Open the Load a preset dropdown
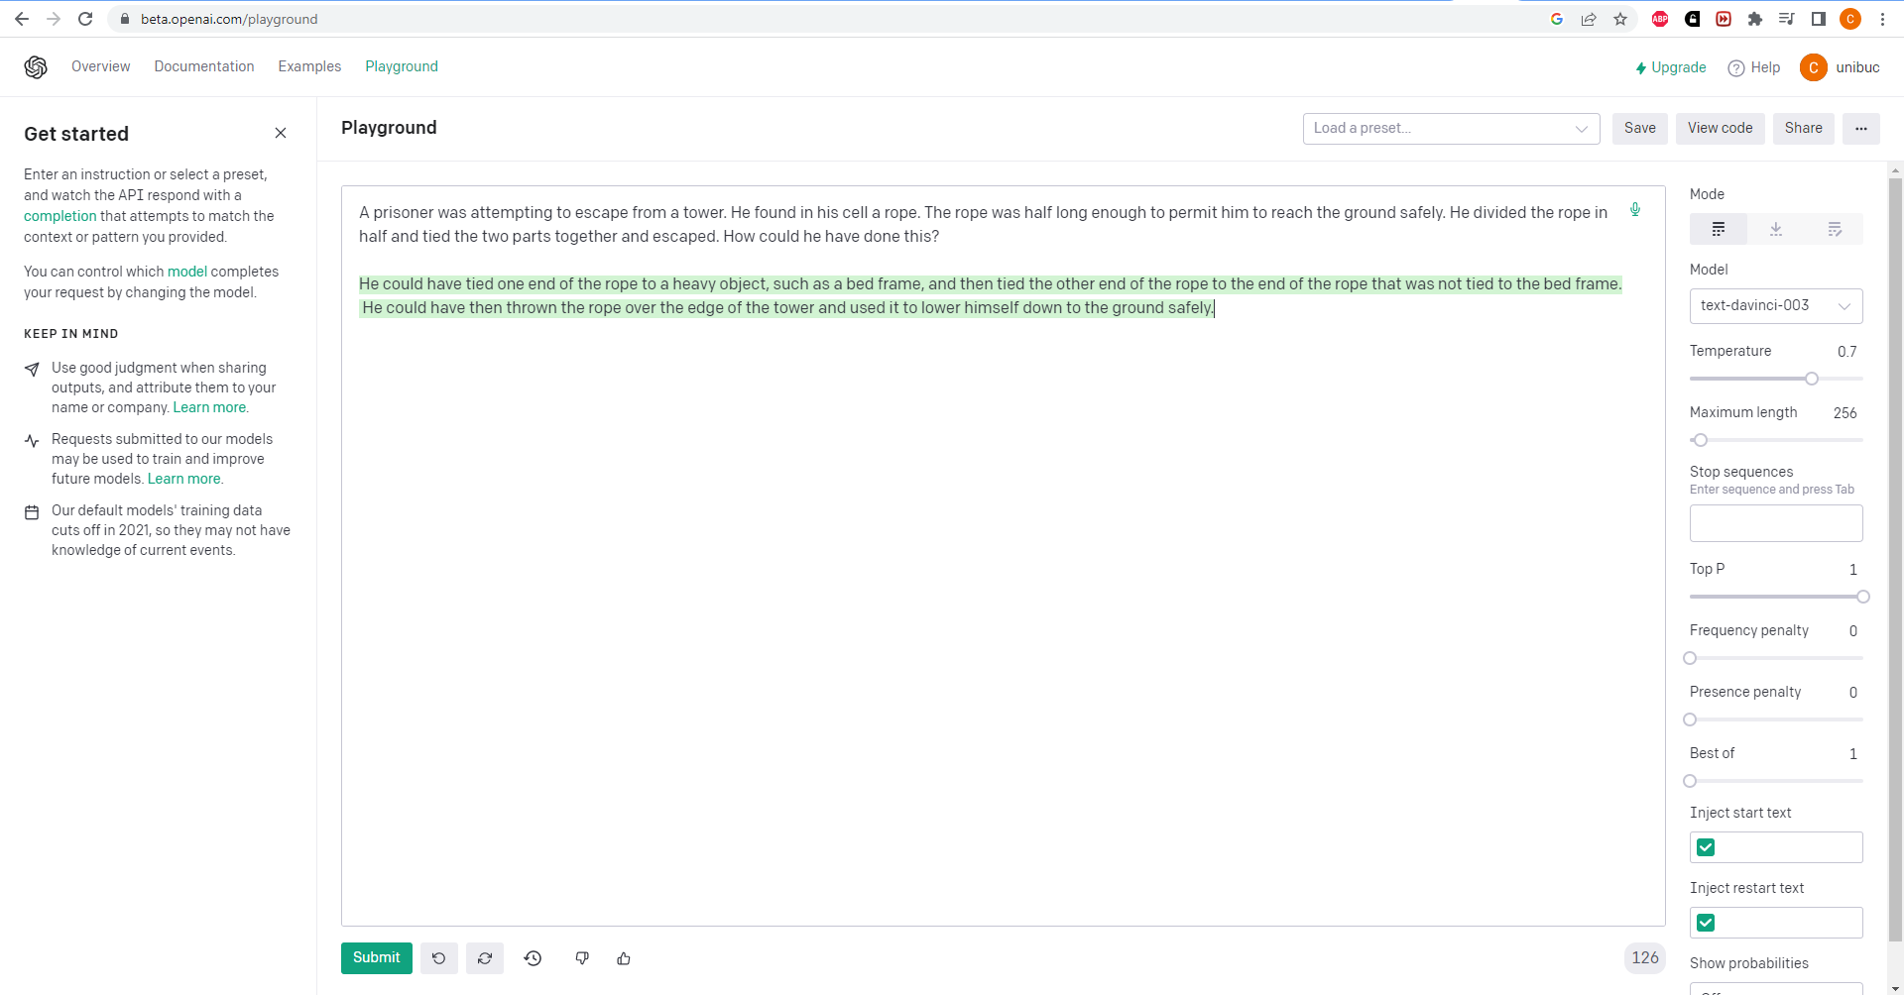The image size is (1904, 995). 1451,129
